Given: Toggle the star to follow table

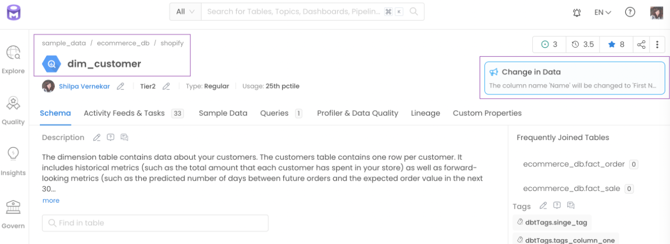Looking at the screenshot, I should tap(616, 45).
